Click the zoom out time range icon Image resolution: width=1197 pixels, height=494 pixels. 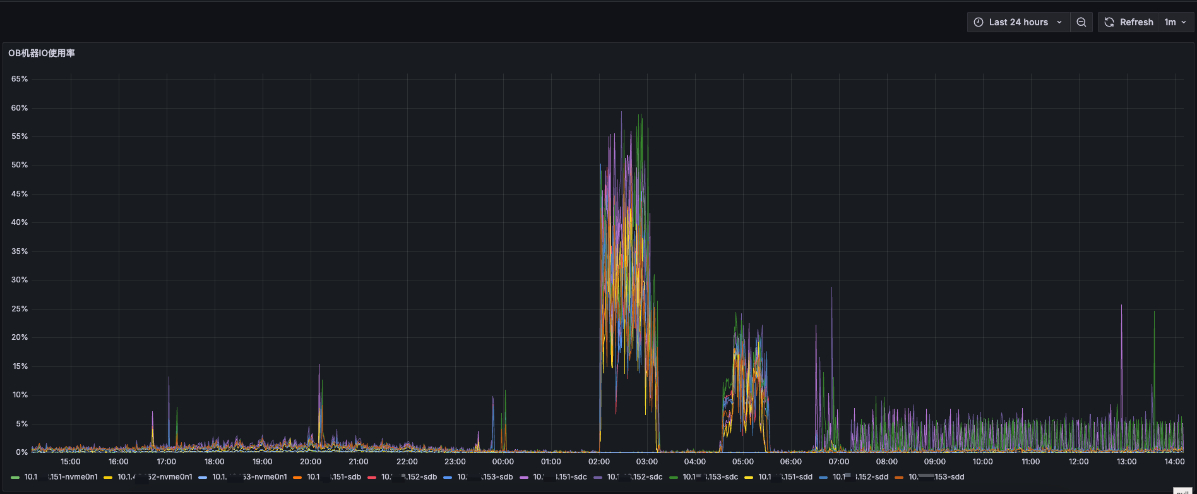pos(1081,22)
